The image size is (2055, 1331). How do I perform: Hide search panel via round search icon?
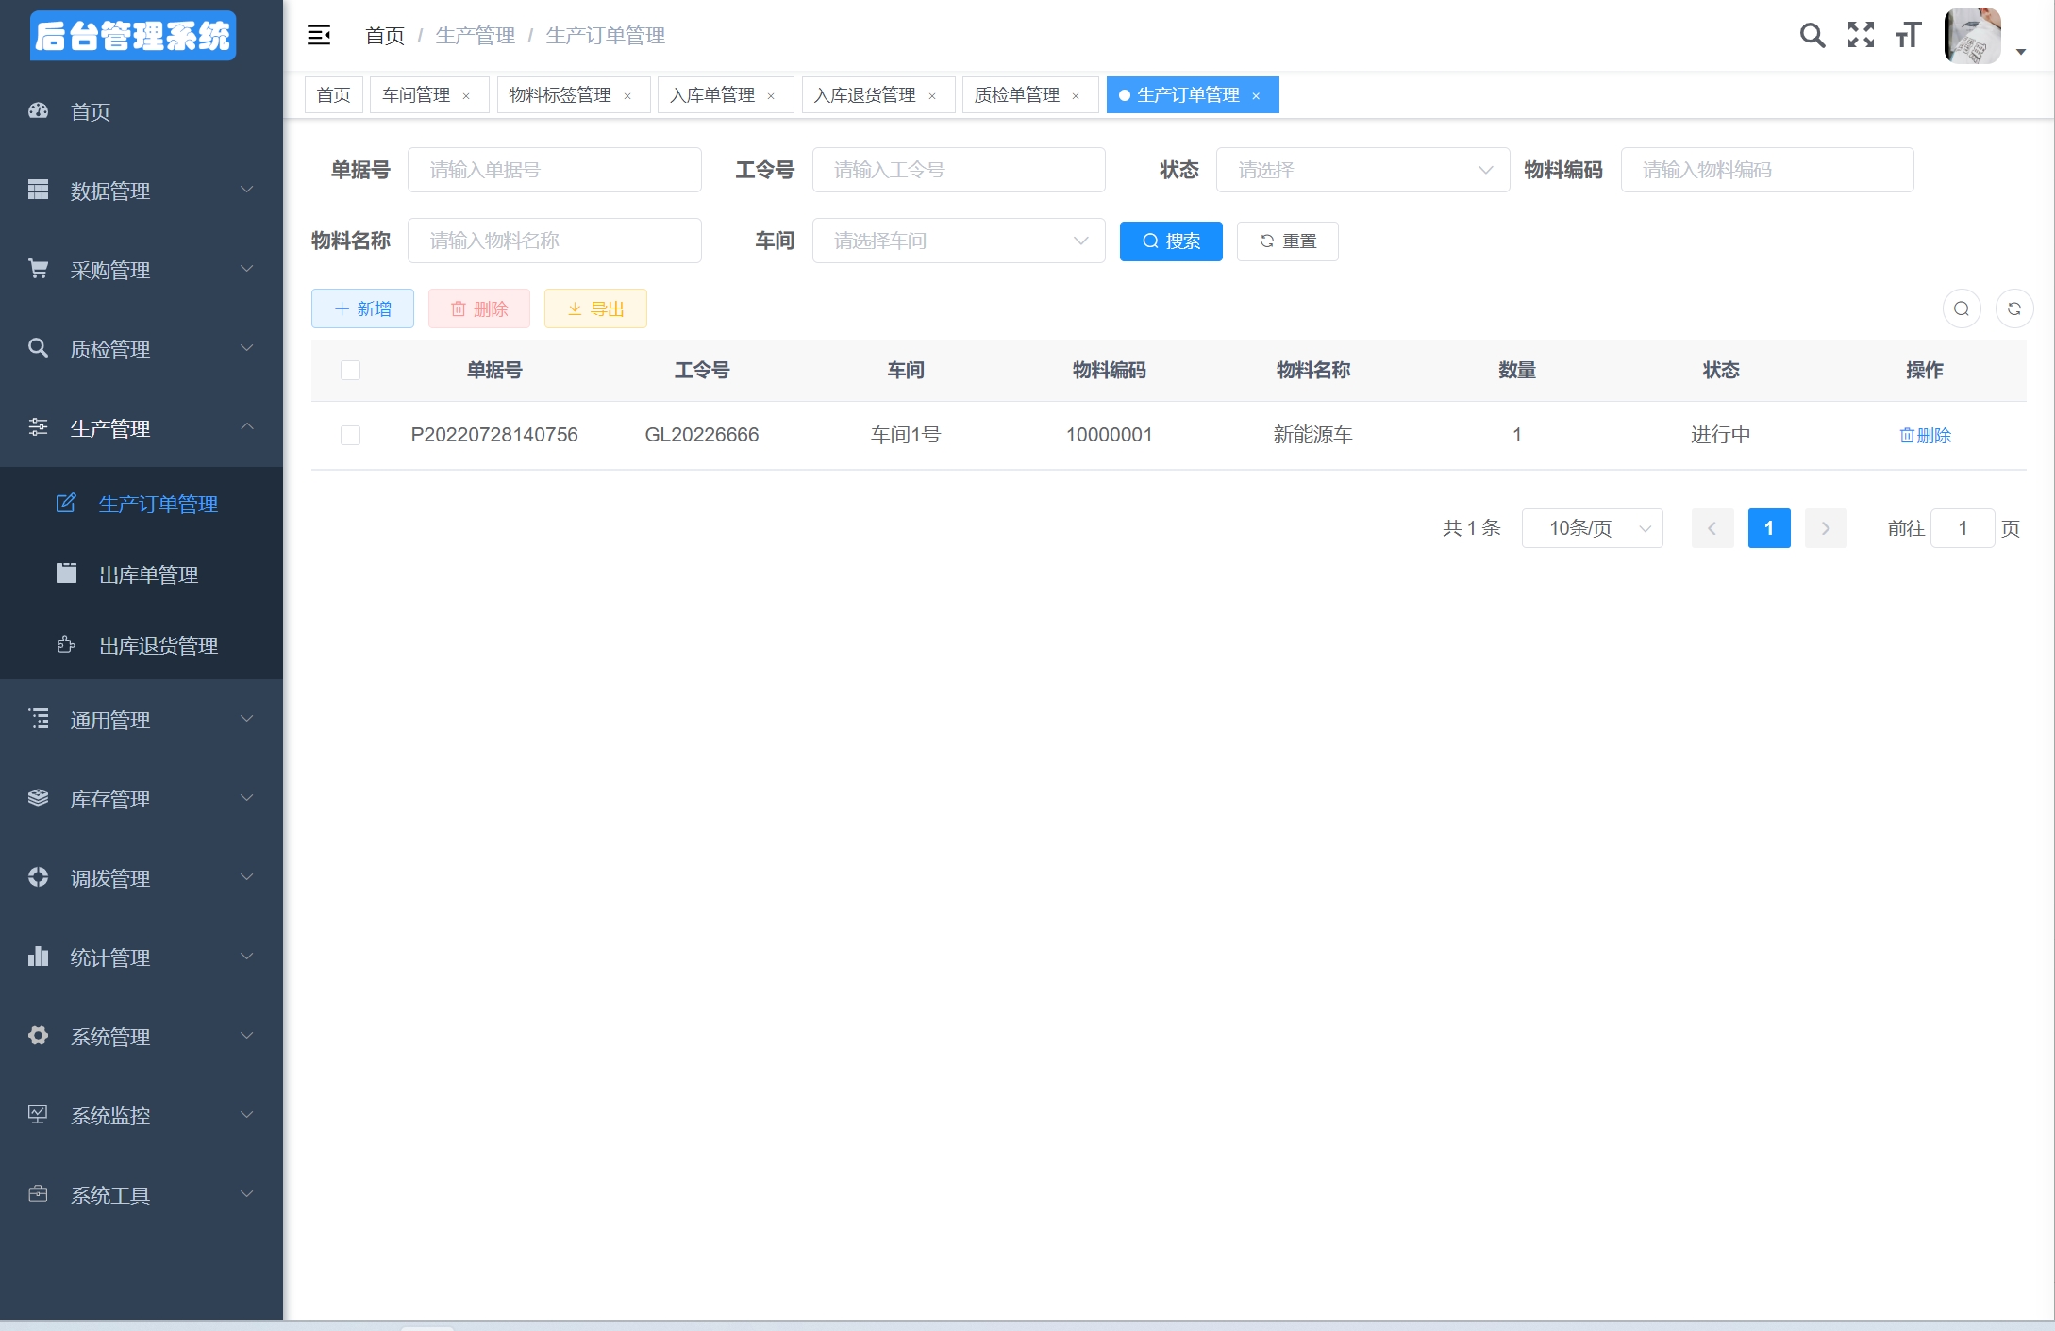point(1962,308)
